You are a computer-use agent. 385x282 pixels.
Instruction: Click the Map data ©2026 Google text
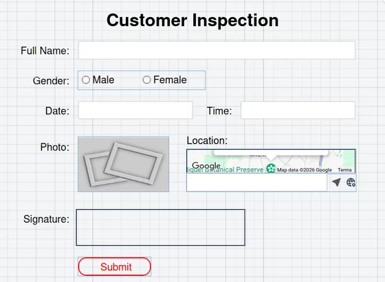coord(305,169)
